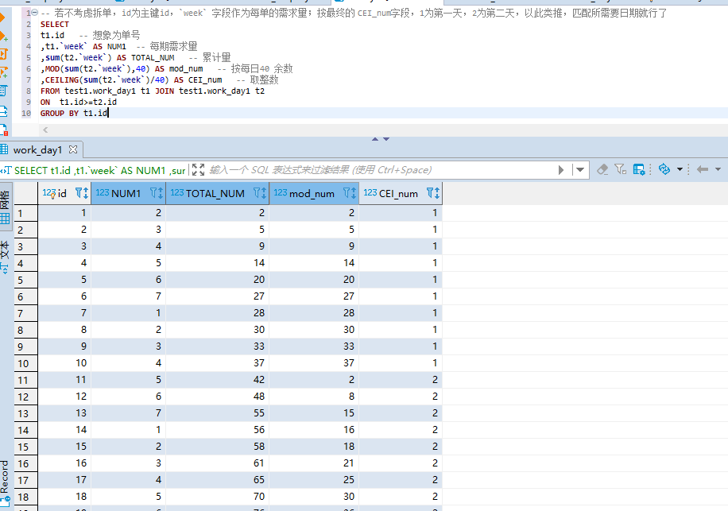Click mod_num cell with value 25
This screenshot has width=728, height=511.
pos(314,480)
